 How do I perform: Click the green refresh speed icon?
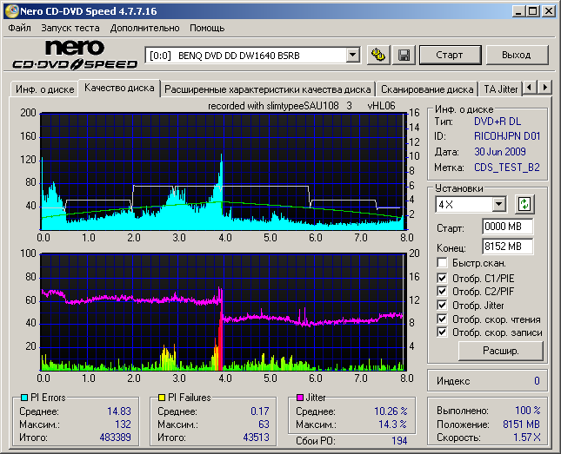tap(524, 204)
